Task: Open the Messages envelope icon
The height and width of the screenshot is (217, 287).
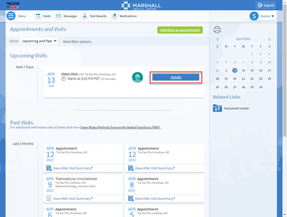Action: (x=58, y=16)
